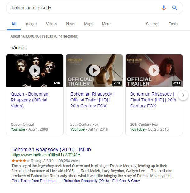Viewport: 190px width, 193px height.
Task: Click the 6:07 duration badge
Action: (x=57, y=83)
